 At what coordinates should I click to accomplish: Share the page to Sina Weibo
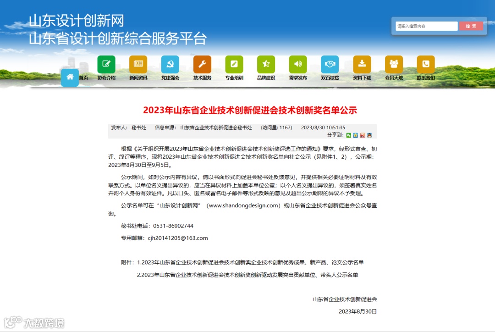(363, 136)
